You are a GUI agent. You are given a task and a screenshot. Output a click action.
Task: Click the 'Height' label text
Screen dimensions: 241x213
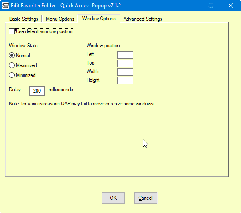click(93, 80)
